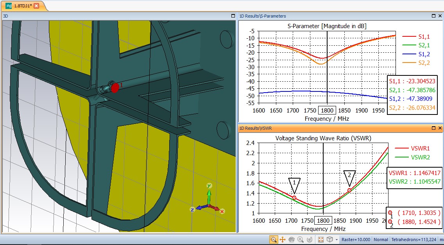The width and height of the screenshot is (444, 245).
Task: Maximize the 3D view panel
Action: [x=233, y=16]
